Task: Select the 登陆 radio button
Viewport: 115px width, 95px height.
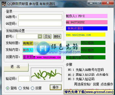Action: click(8, 88)
